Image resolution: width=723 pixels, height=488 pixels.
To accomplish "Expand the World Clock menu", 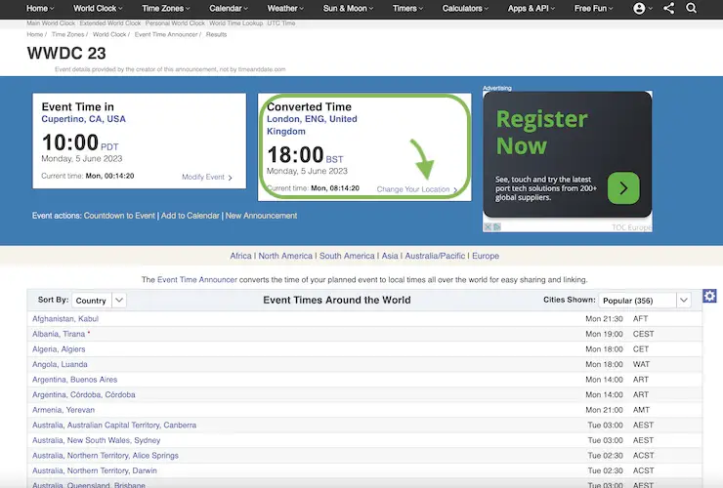I will (x=100, y=9).
